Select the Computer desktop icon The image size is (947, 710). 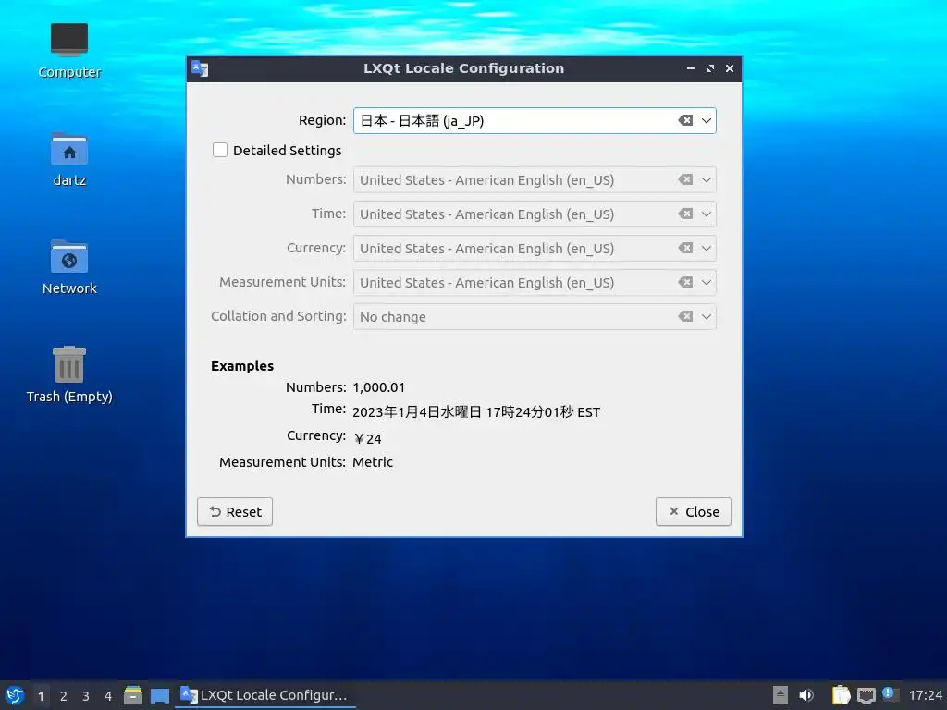pos(69,51)
